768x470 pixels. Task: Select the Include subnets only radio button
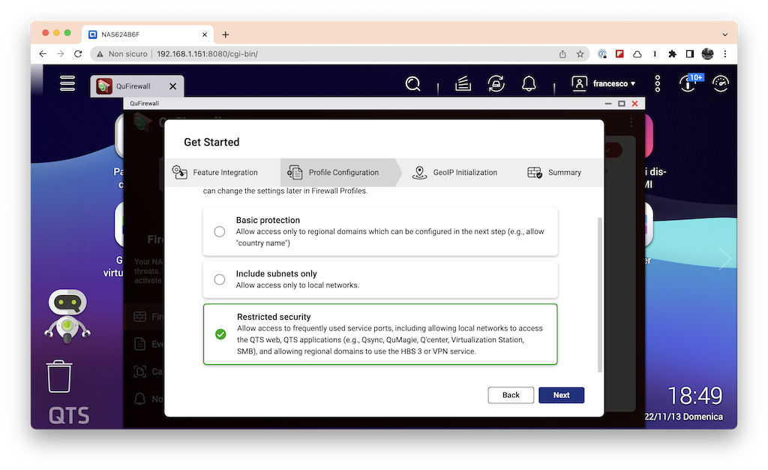coord(220,279)
